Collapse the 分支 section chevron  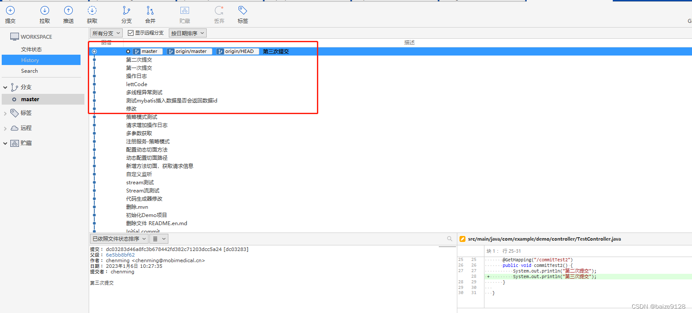click(x=5, y=87)
